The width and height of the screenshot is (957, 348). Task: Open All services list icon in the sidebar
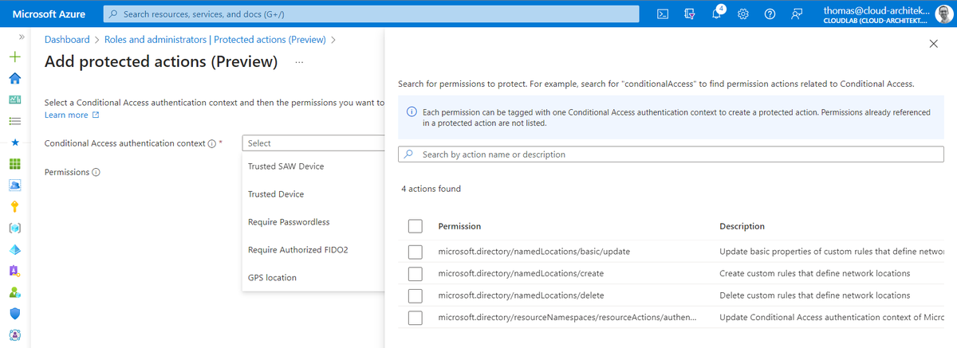[x=14, y=122]
